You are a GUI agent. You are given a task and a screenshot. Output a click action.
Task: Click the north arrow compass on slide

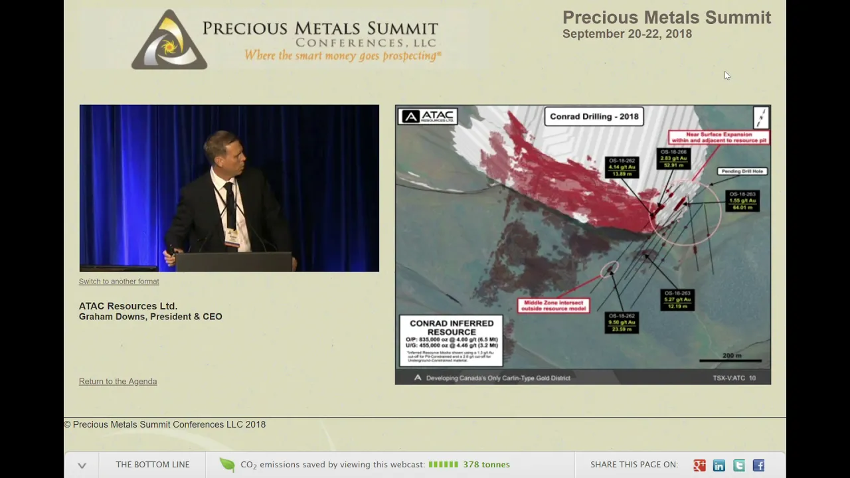coord(761,118)
